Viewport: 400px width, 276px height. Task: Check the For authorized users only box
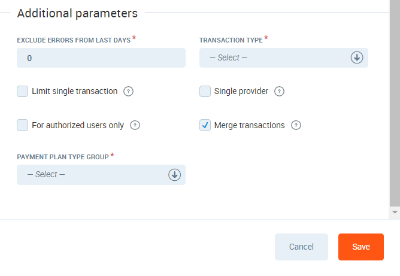pyautogui.click(x=23, y=126)
